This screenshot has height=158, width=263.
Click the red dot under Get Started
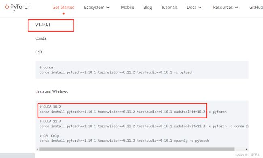64,13
